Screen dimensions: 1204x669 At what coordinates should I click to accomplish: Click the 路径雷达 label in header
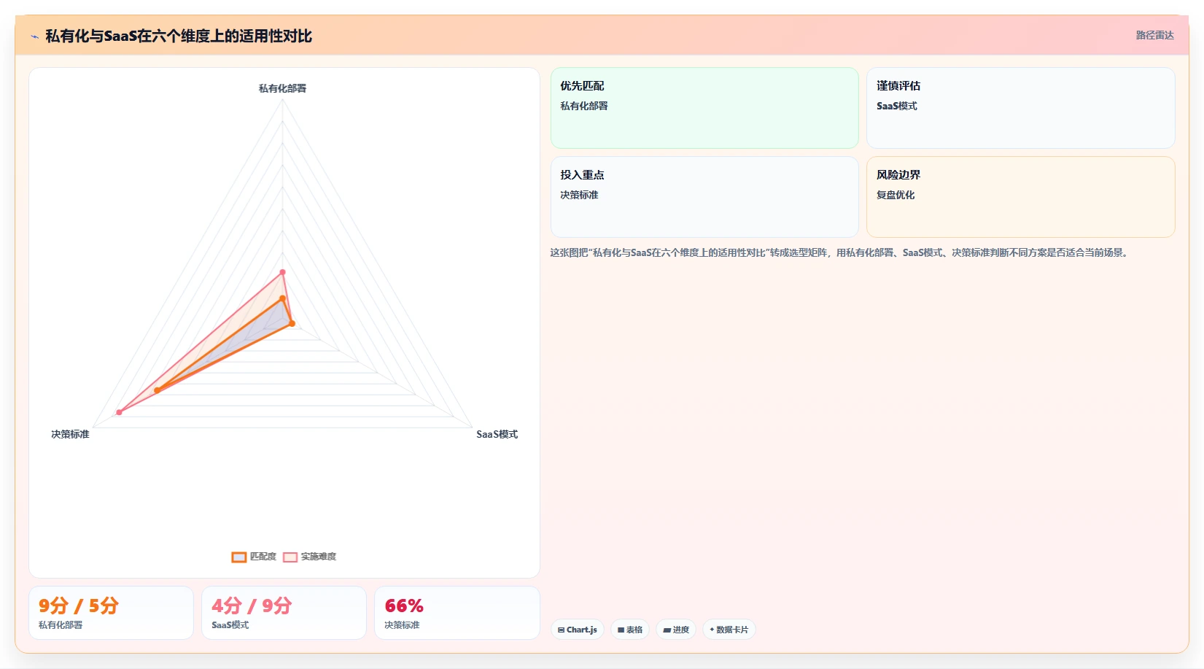[1155, 35]
